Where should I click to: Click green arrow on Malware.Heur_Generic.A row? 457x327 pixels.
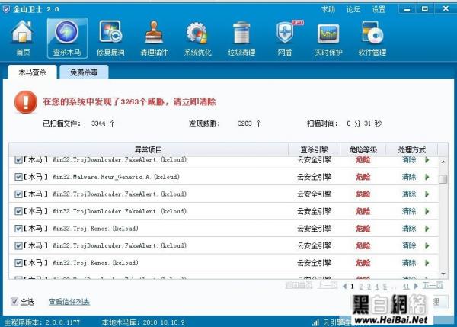[x=427, y=177]
